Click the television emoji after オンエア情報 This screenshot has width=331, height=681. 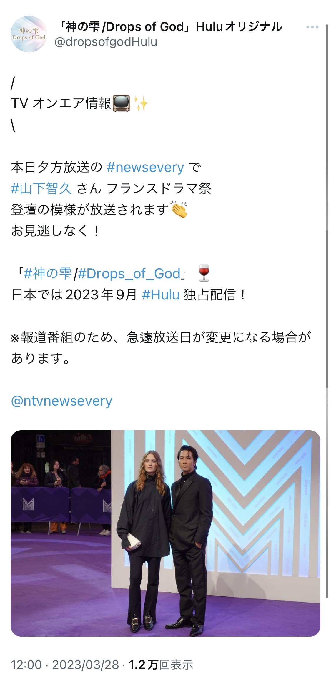coord(121,103)
